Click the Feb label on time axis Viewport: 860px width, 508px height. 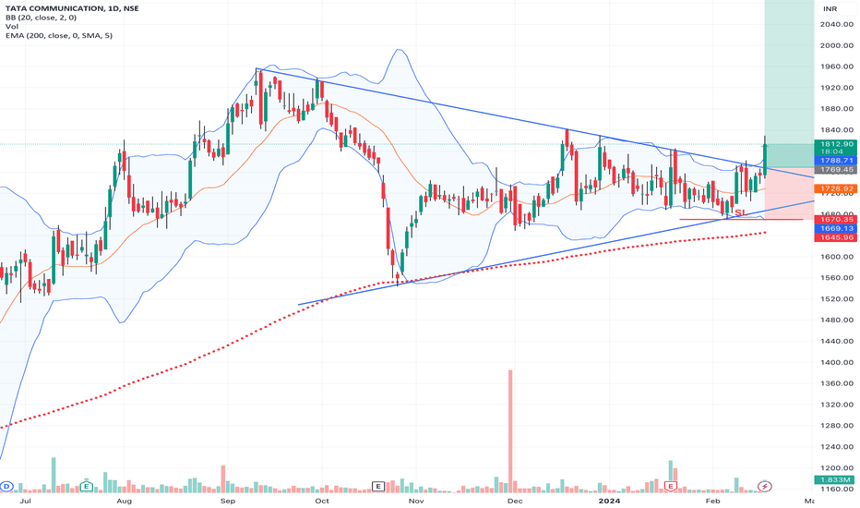click(712, 501)
